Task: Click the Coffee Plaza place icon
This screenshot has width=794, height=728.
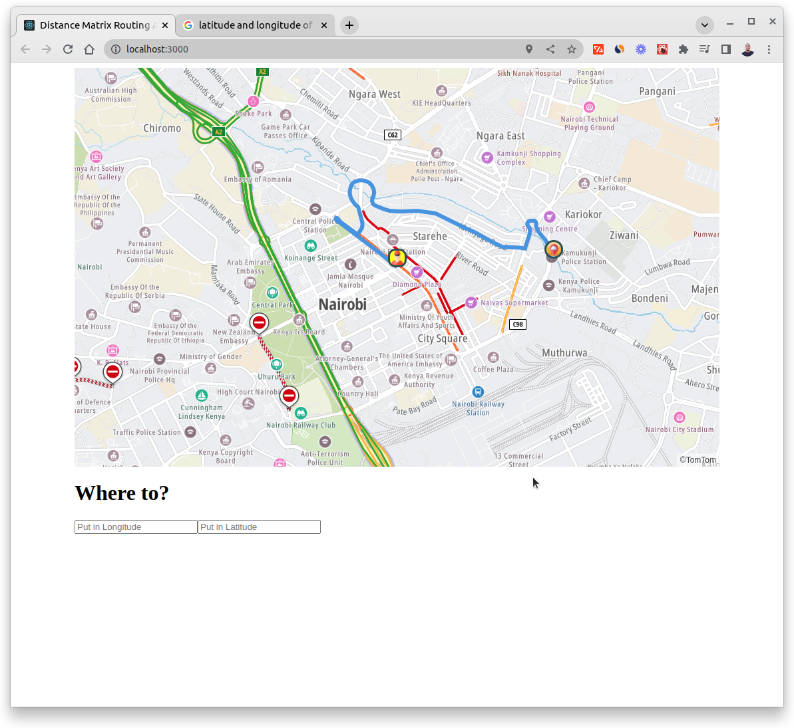Action: click(x=493, y=357)
